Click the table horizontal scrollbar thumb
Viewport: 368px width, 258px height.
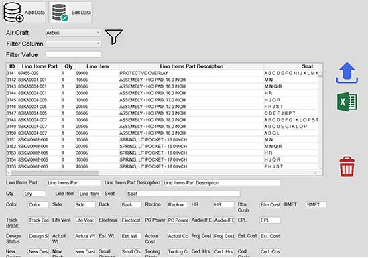[55, 173]
